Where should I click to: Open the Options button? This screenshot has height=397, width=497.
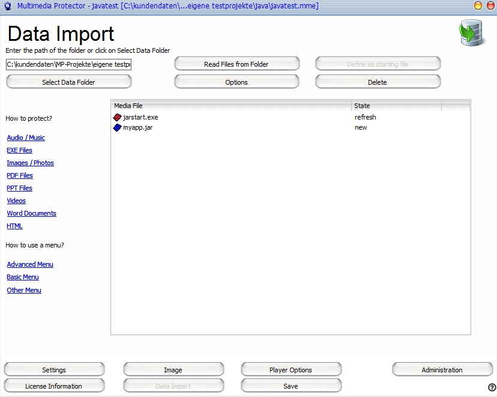click(x=236, y=82)
